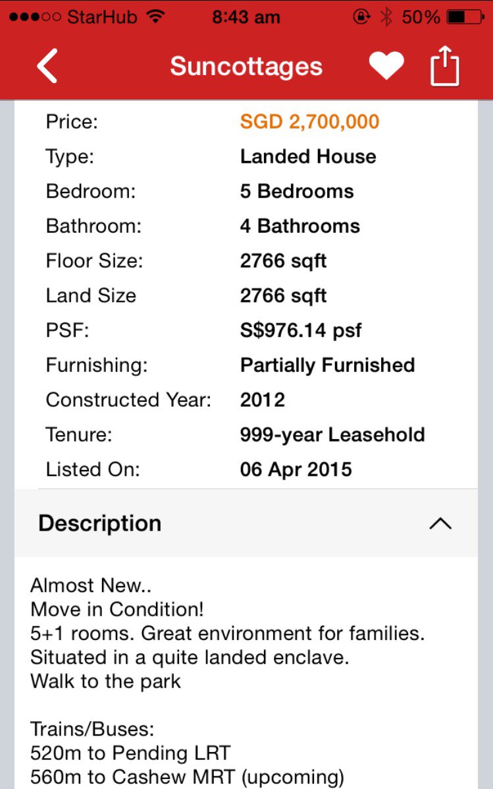Tap the battery icon in status bar
Image resolution: width=493 pixels, height=789 pixels.
click(465, 17)
